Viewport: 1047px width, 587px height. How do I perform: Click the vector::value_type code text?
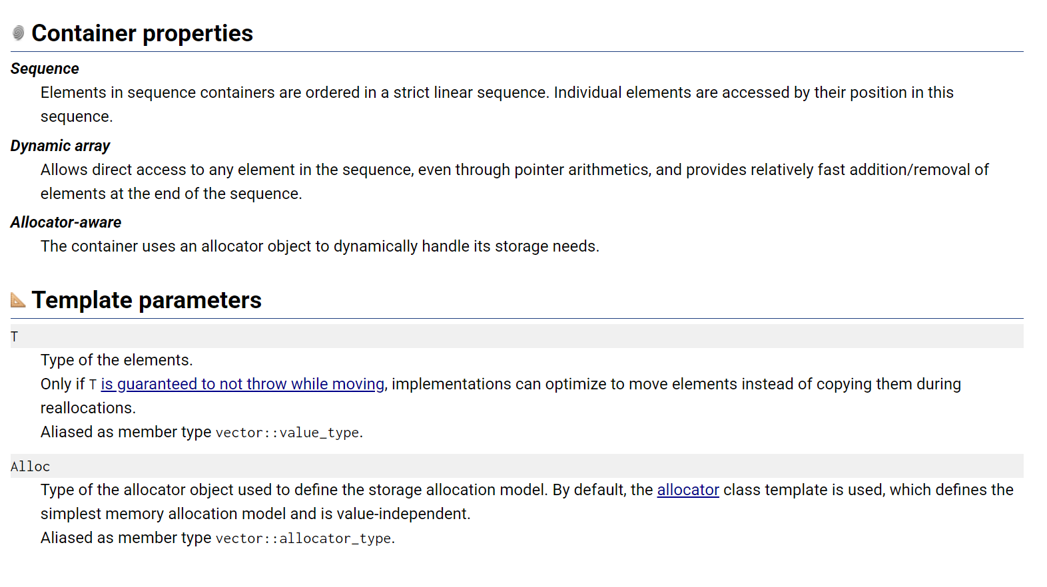[x=287, y=433]
